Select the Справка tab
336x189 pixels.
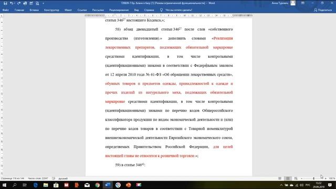point(149,10)
